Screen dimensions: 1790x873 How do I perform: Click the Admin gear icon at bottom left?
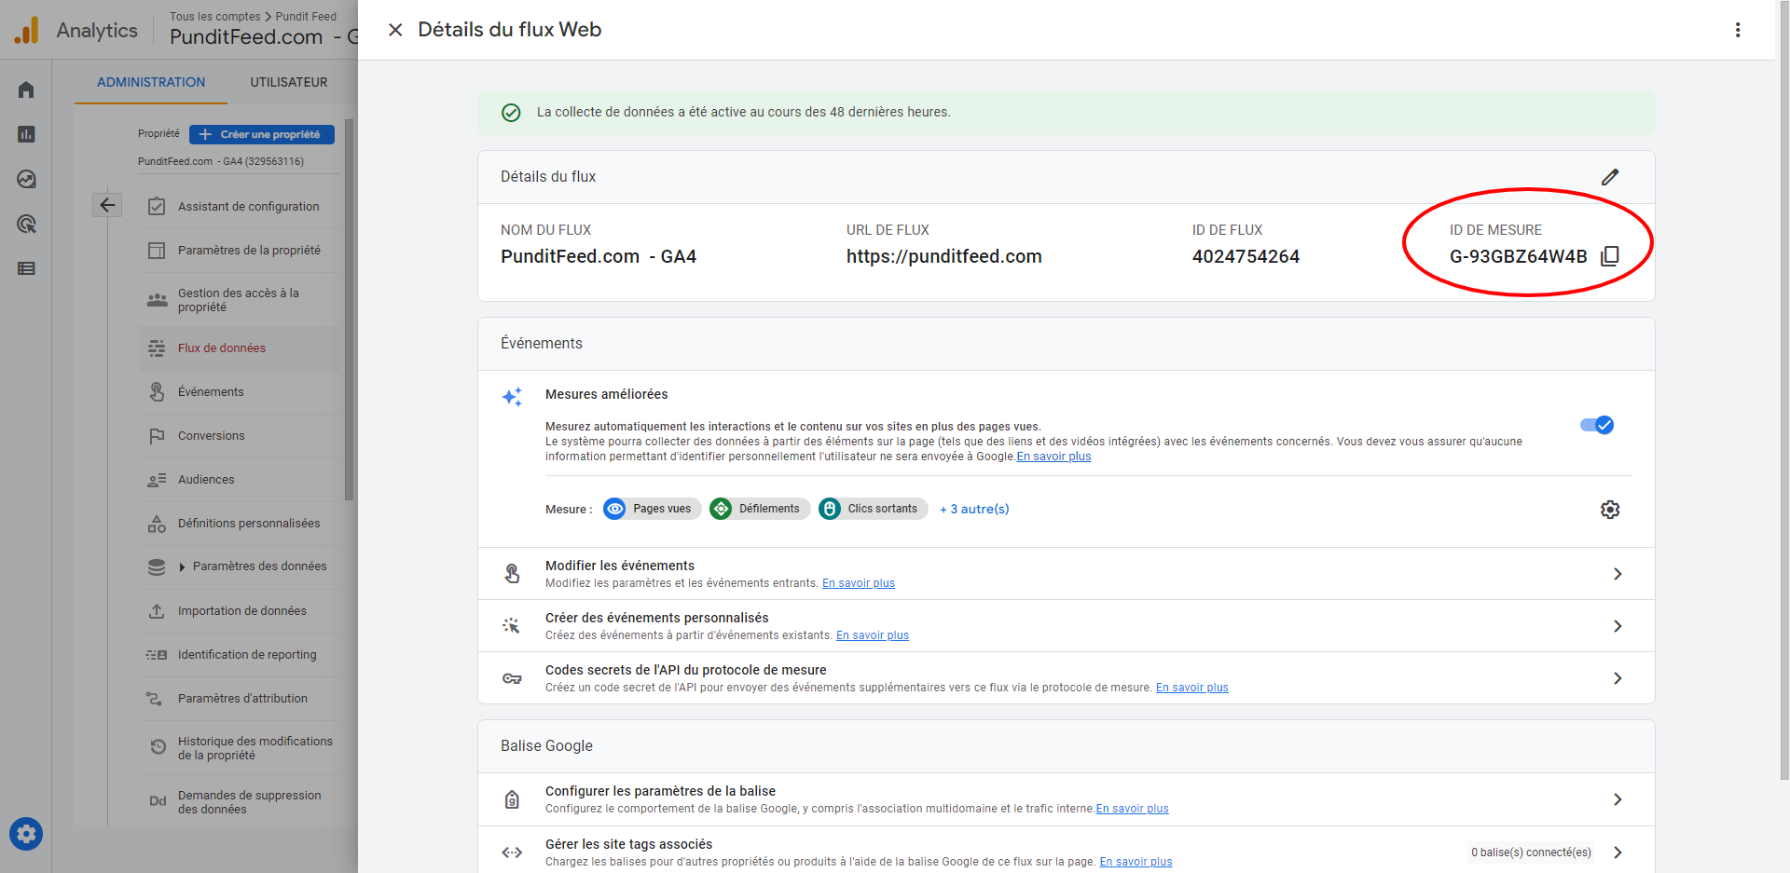(x=26, y=834)
